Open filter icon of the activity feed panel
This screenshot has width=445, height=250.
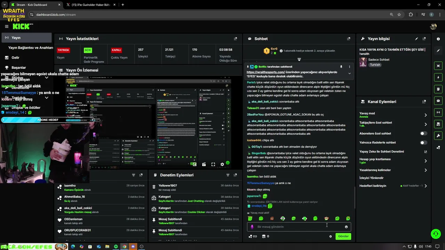[x=133, y=175]
